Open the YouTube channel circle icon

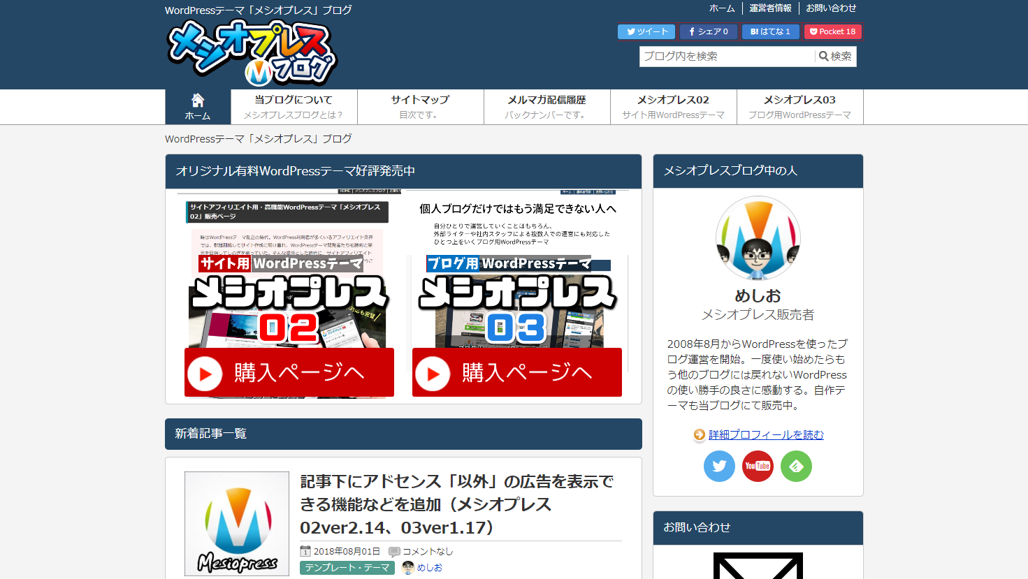point(758,466)
